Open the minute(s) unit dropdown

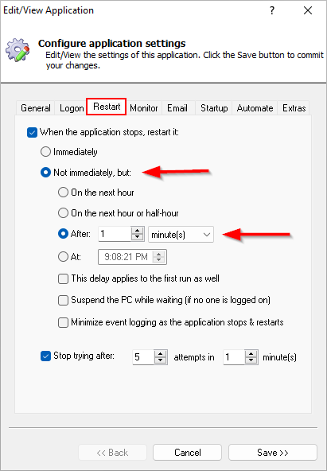pyautogui.click(x=181, y=234)
